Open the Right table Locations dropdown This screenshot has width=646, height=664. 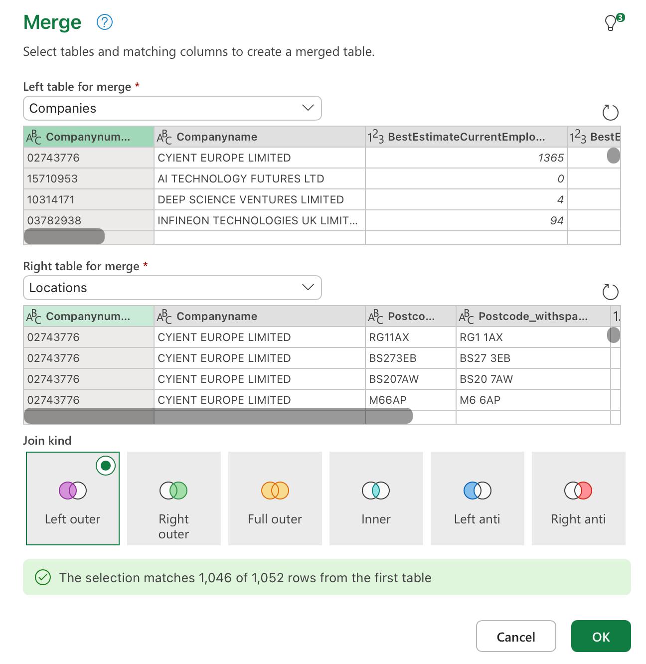click(172, 288)
